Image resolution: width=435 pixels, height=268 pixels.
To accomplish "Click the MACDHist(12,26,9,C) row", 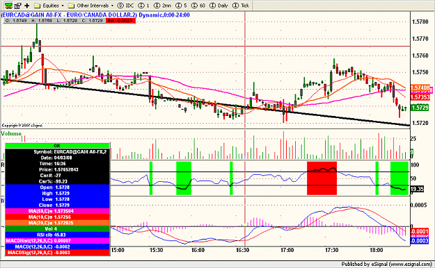I will tap(57, 241).
